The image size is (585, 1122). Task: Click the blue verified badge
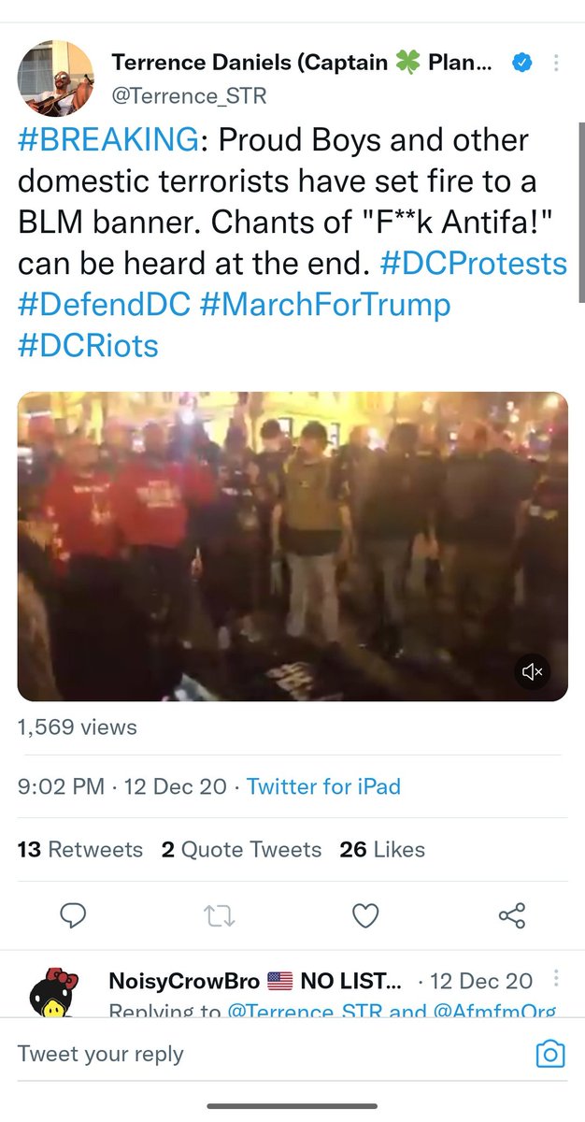521,64
